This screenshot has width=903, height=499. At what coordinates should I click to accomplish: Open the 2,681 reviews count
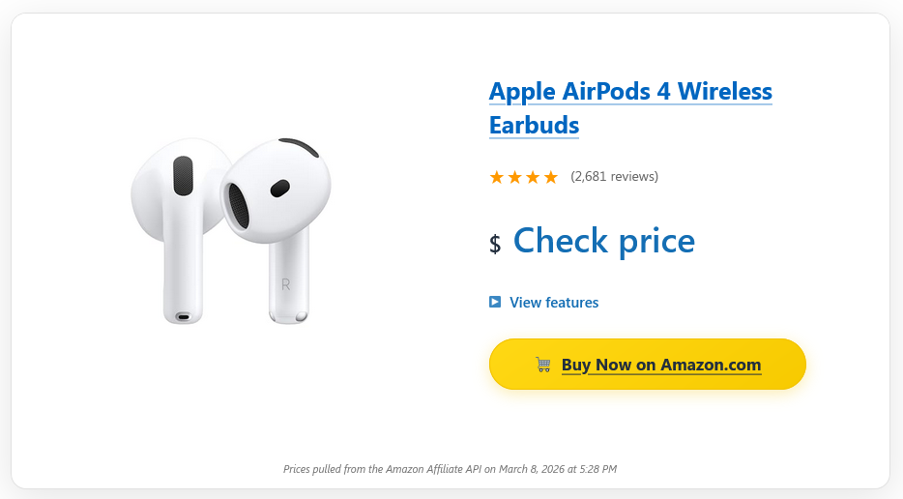click(x=614, y=176)
